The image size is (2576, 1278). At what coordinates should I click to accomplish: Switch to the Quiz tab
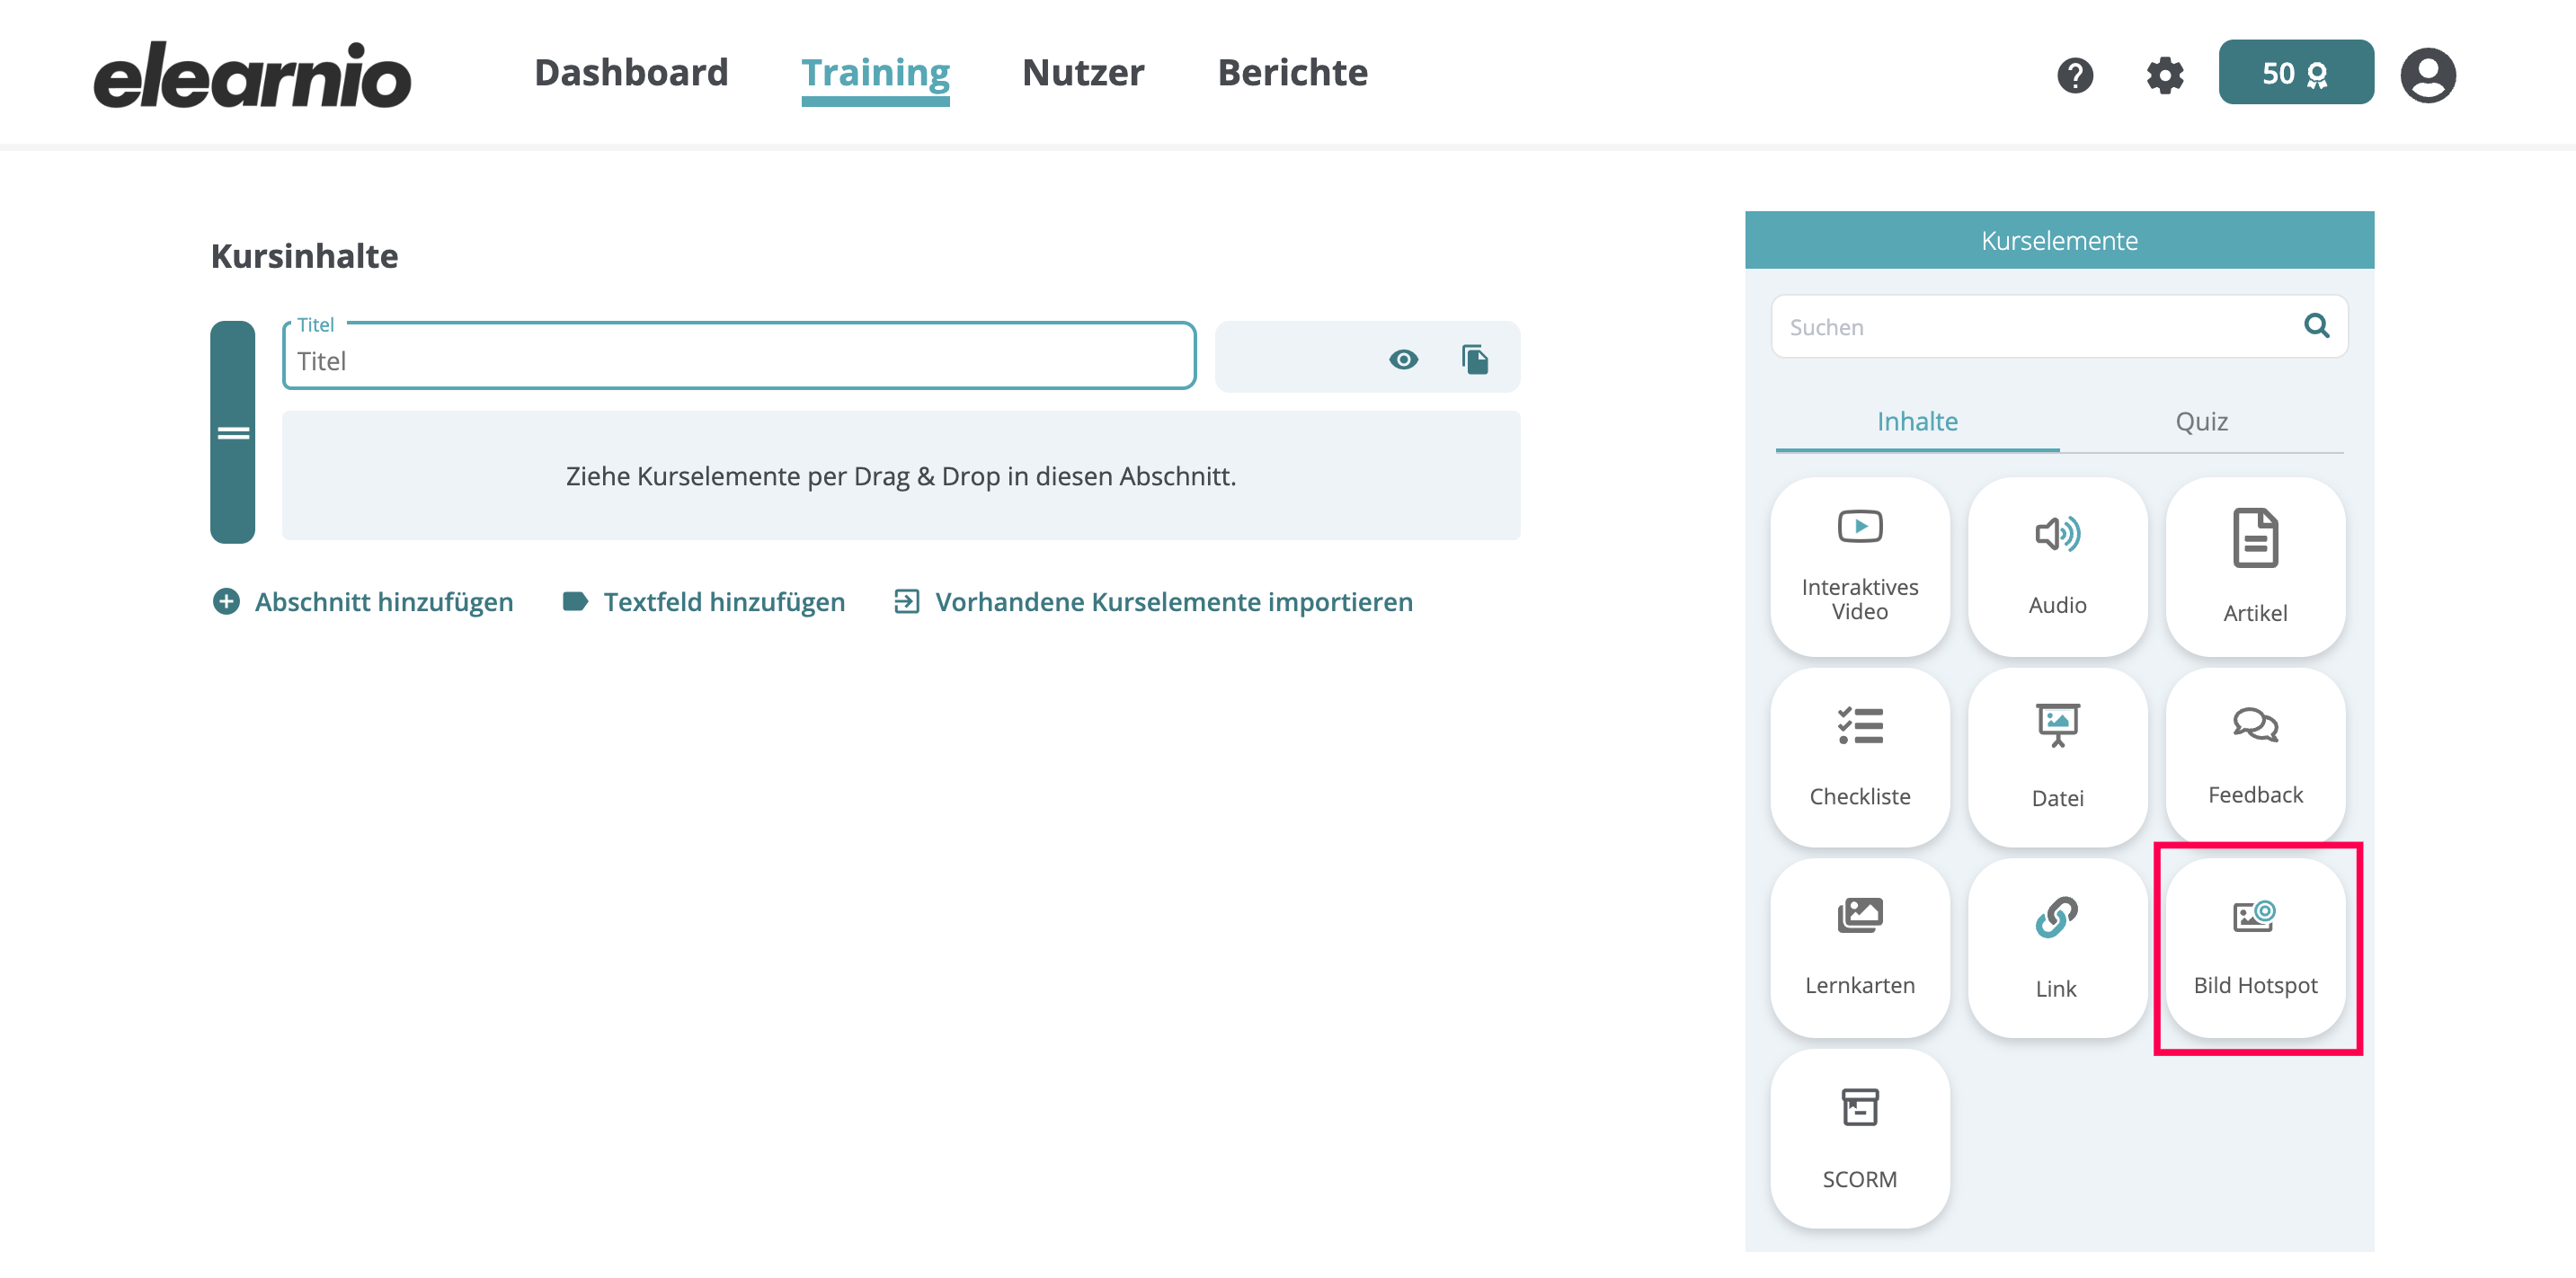point(2201,422)
